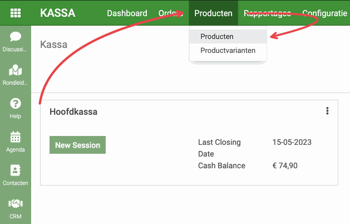This screenshot has width=350, height=224.
Task: Select Productvarianten in the dropdown list
Action: pyautogui.click(x=228, y=51)
